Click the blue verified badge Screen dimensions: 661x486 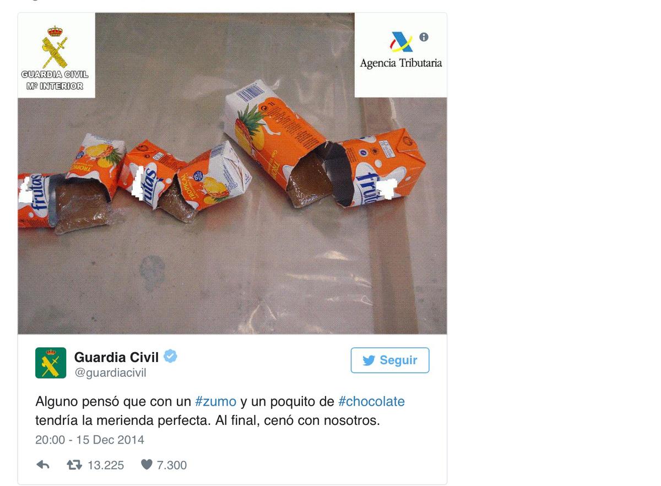tap(171, 357)
